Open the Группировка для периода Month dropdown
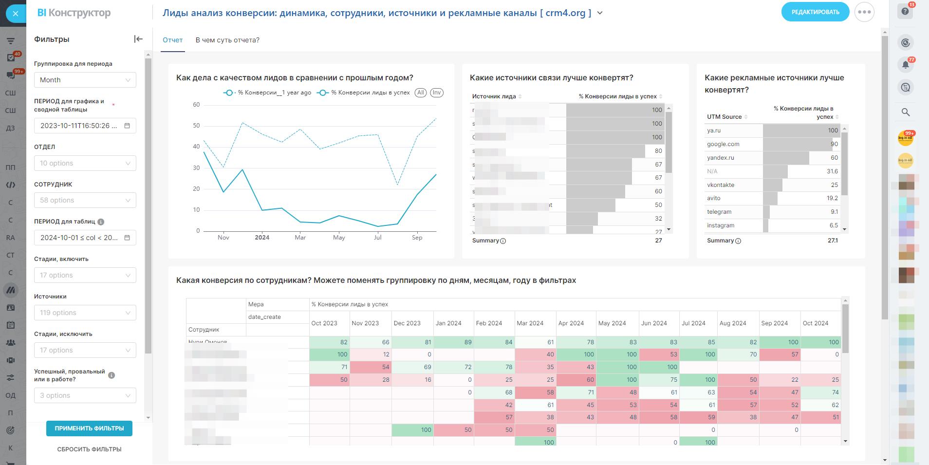This screenshot has height=465, width=929. pyautogui.click(x=85, y=80)
